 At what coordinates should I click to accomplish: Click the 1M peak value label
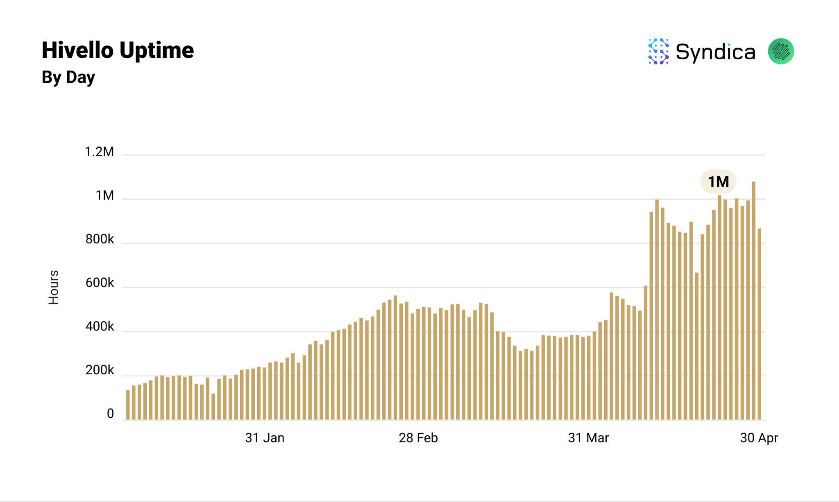click(718, 182)
